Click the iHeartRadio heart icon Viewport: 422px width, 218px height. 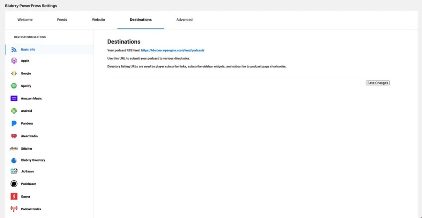click(x=14, y=136)
